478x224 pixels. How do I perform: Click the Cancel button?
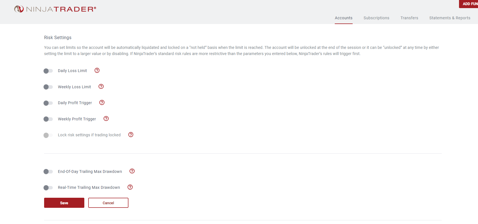coord(108,203)
